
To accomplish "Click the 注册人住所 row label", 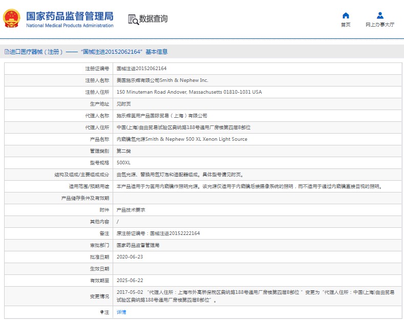I will click(x=97, y=92).
